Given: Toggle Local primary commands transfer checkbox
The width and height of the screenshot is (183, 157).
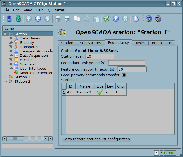Looking at the screenshot, I should click(124, 75).
